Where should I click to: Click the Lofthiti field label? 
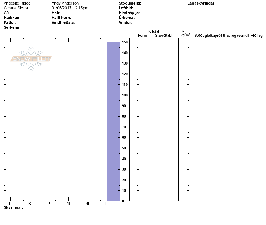tap(126, 8)
